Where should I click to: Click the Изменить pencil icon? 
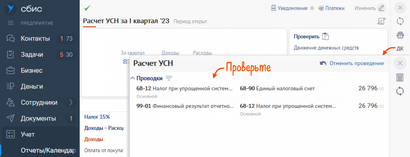[382, 8]
